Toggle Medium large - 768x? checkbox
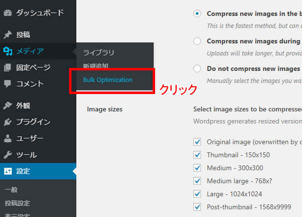 click(197, 181)
